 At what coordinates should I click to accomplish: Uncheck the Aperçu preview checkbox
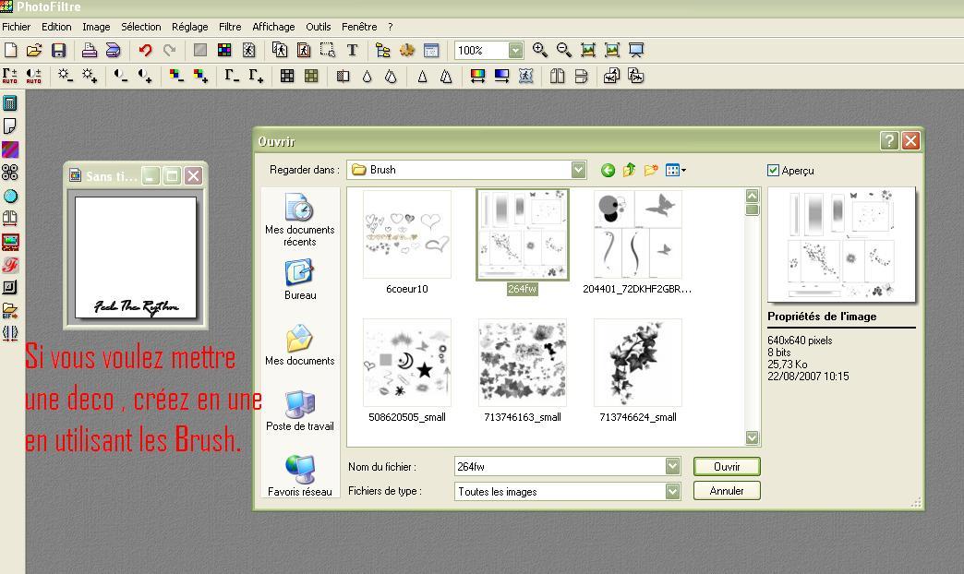point(774,170)
